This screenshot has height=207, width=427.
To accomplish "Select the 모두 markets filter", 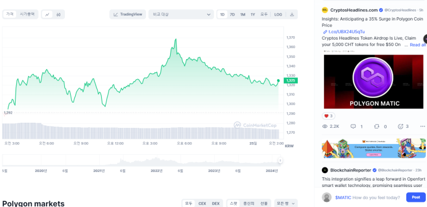I will click(x=189, y=204).
